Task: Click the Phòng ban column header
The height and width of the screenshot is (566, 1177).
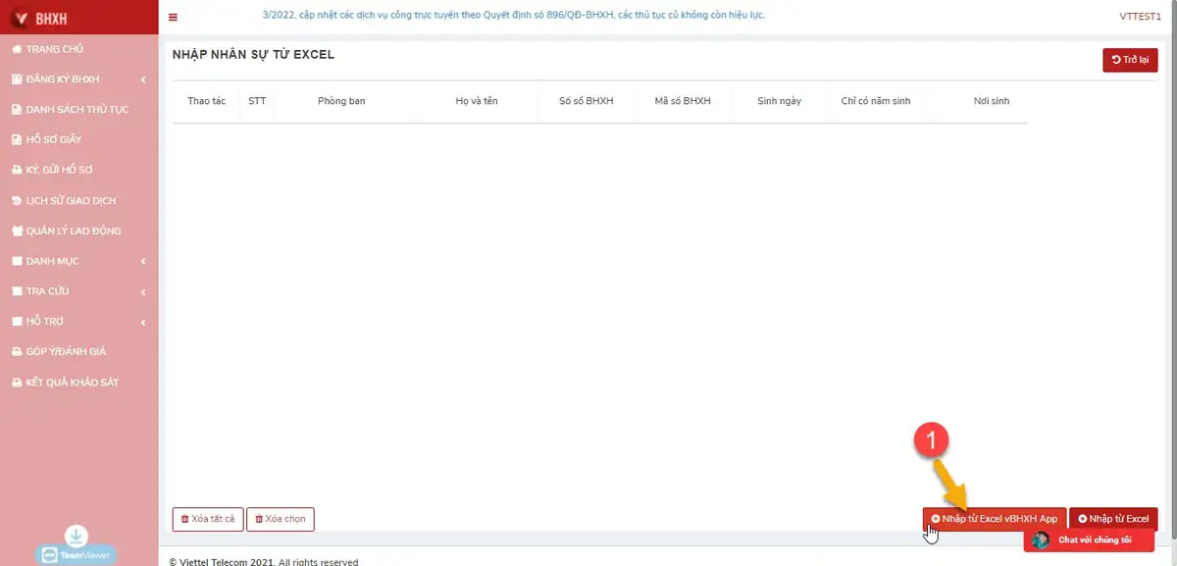Action: (x=341, y=101)
